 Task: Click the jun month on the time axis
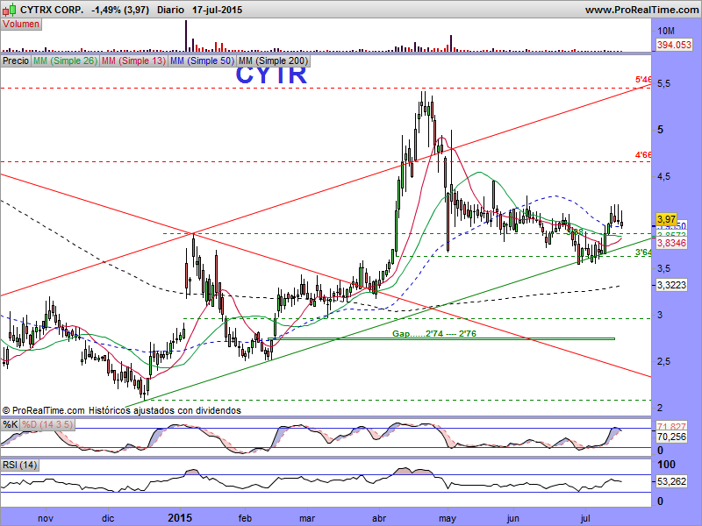[x=513, y=518]
